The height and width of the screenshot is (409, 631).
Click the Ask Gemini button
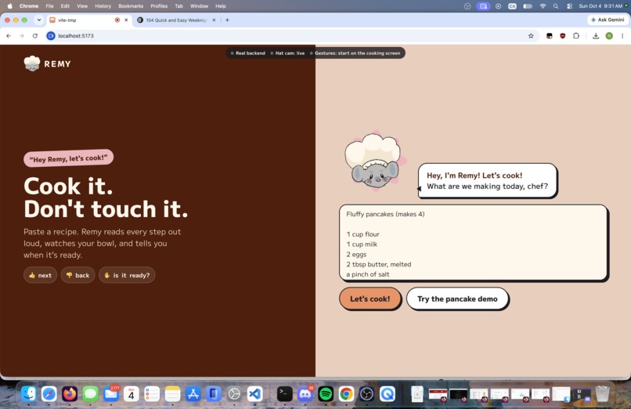608,20
